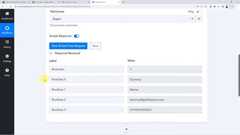Viewport: 240px width, 135px height.
Task: Open the Dashboard from the sidebar
Action: (x=7, y=16)
